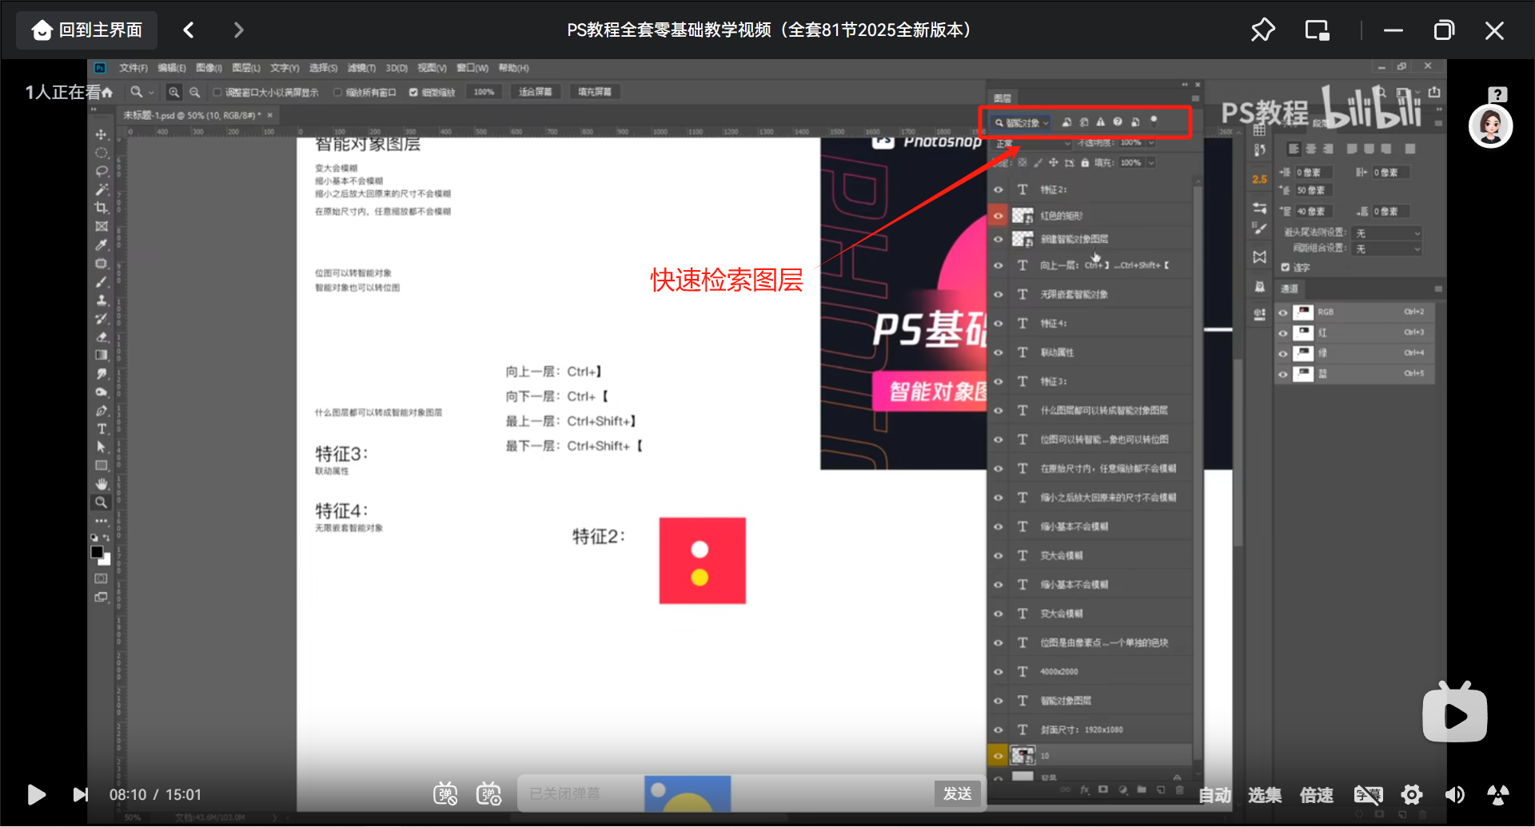Image resolution: width=1535 pixels, height=827 pixels.
Task: Open Channels panel flyout menu
Action: pos(1438,288)
